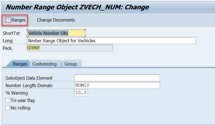The image size is (215, 125).
Task: Edit the Long text description field
Action: coord(112,41)
